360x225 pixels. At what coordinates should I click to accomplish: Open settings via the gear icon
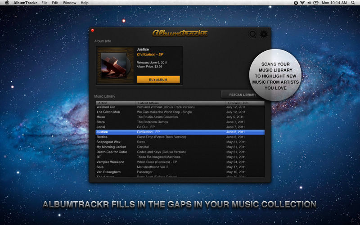264,34
